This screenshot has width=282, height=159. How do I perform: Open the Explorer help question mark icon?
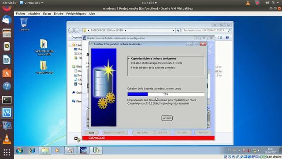pos(227,38)
